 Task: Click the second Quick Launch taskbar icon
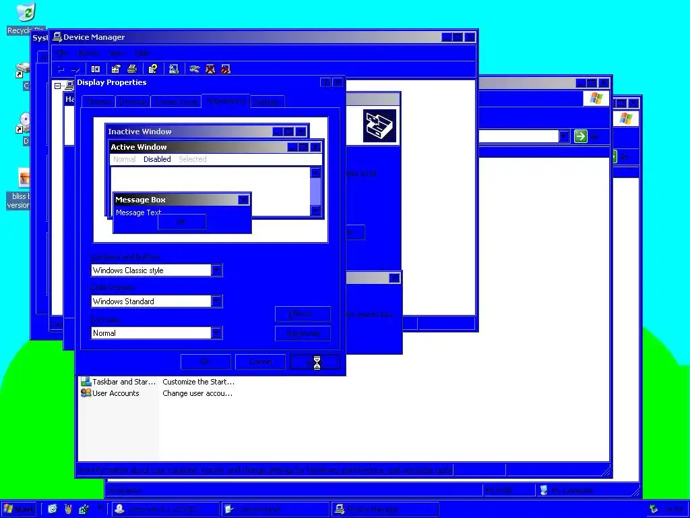[68, 509]
